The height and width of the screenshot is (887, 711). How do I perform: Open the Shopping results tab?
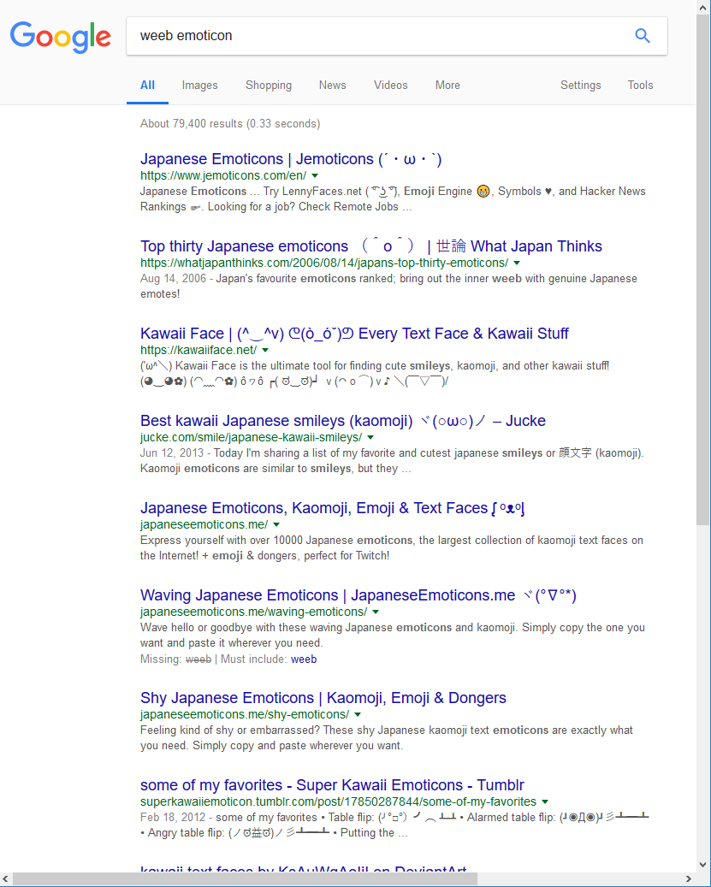[269, 86]
